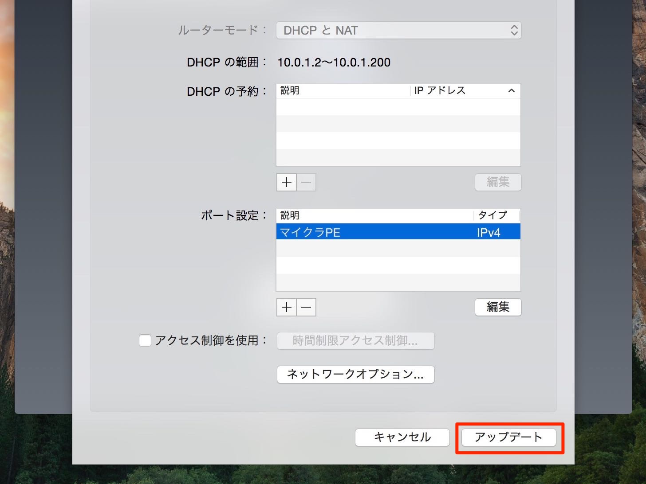The image size is (646, 484).
Task: Click タイプ column header in port settings
Action: (x=497, y=215)
